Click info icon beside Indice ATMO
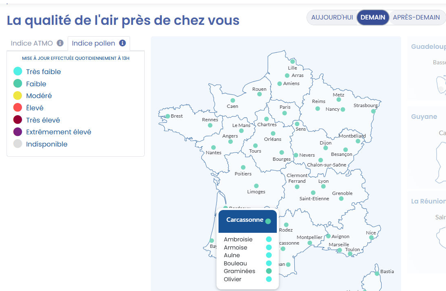446x291 pixels. point(60,43)
